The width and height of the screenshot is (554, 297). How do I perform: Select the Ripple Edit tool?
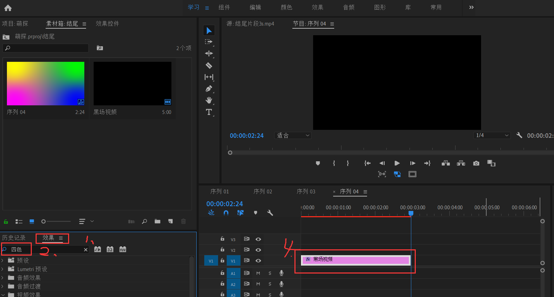(x=209, y=54)
